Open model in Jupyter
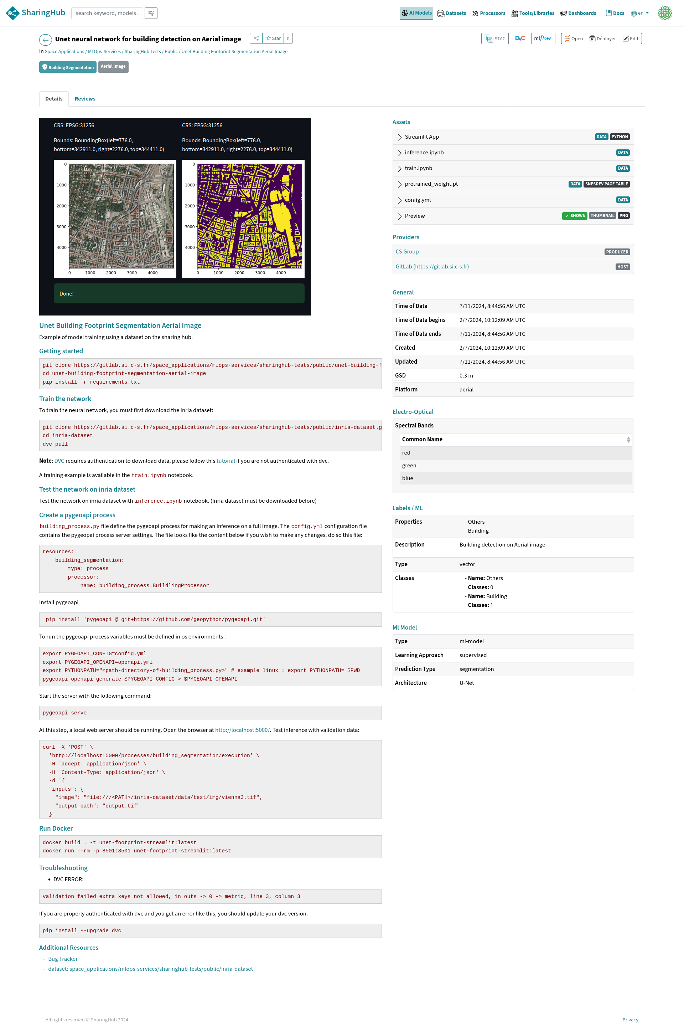 (x=573, y=39)
